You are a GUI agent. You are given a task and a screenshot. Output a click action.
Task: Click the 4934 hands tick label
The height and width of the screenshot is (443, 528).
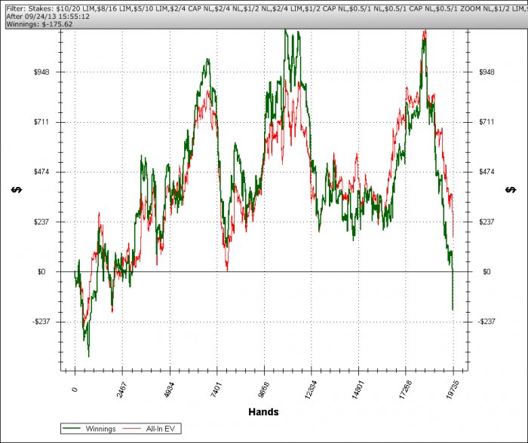click(x=169, y=390)
